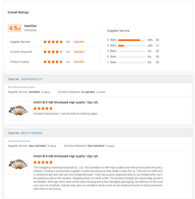Click the 3 Stars empty rating bar
195x199 pixels.
tap(132, 51)
